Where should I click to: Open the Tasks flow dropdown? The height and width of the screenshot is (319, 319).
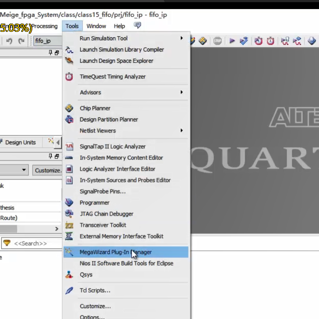(24, 170)
